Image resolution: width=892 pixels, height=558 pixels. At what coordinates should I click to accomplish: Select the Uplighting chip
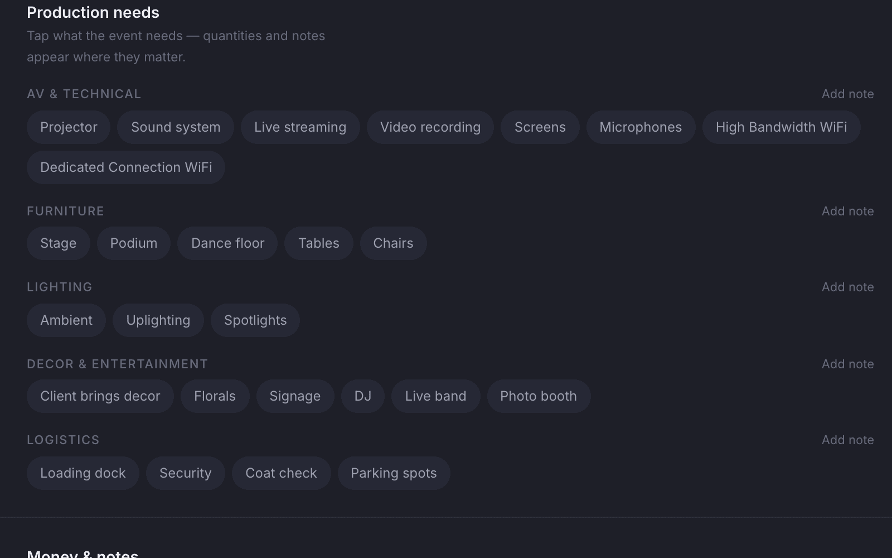(158, 320)
